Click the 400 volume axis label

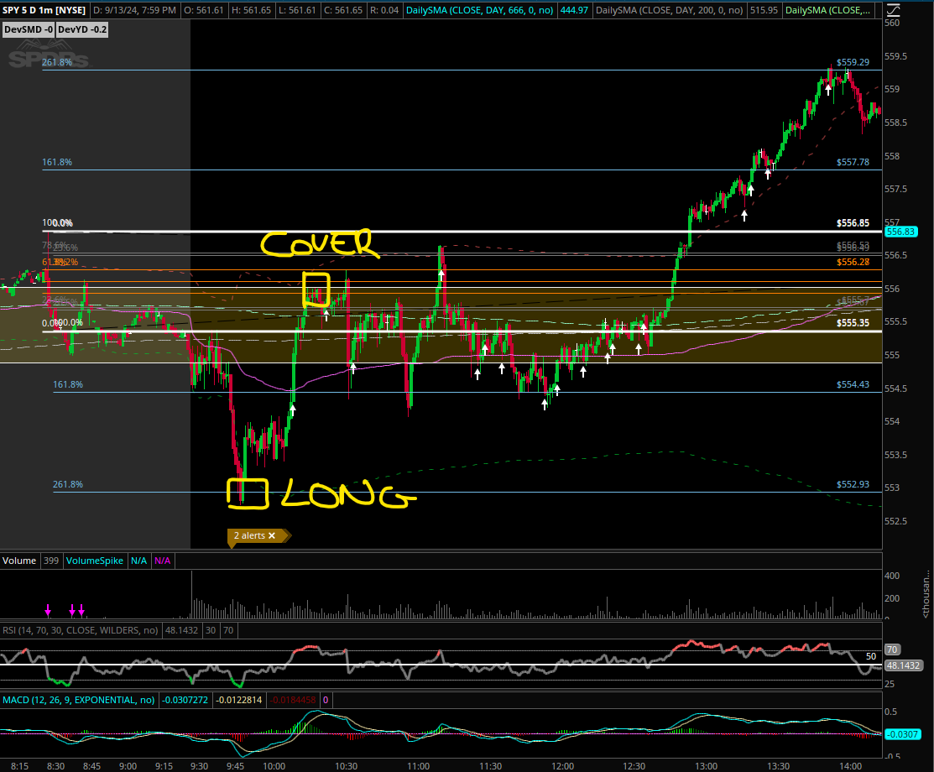pyautogui.click(x=892, y=576)
